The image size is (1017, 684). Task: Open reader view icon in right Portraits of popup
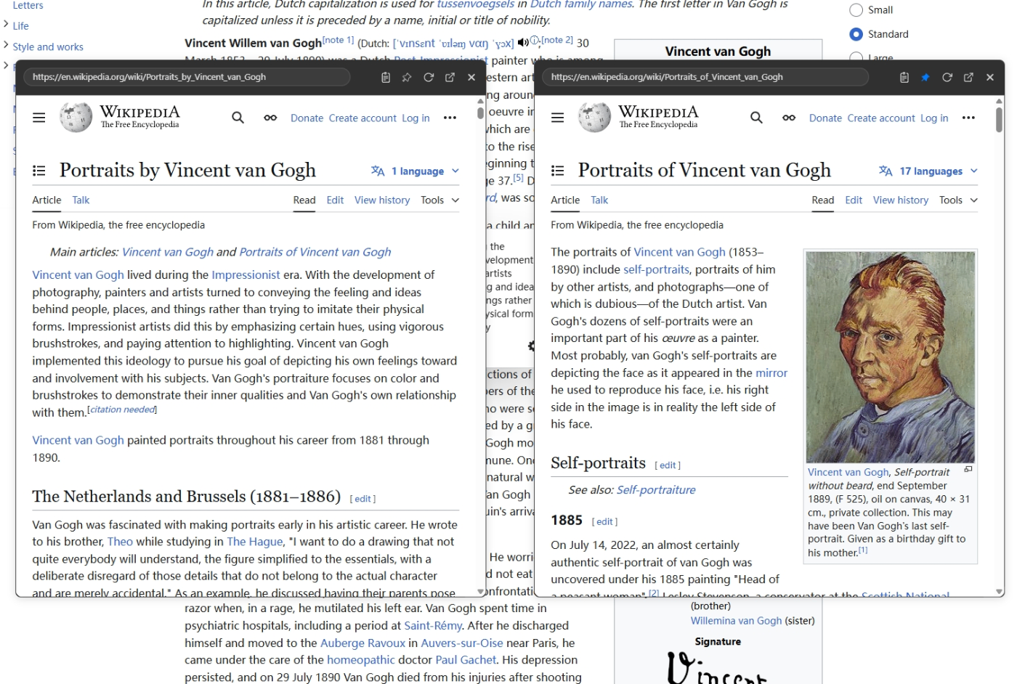click(x=904, y=77)
